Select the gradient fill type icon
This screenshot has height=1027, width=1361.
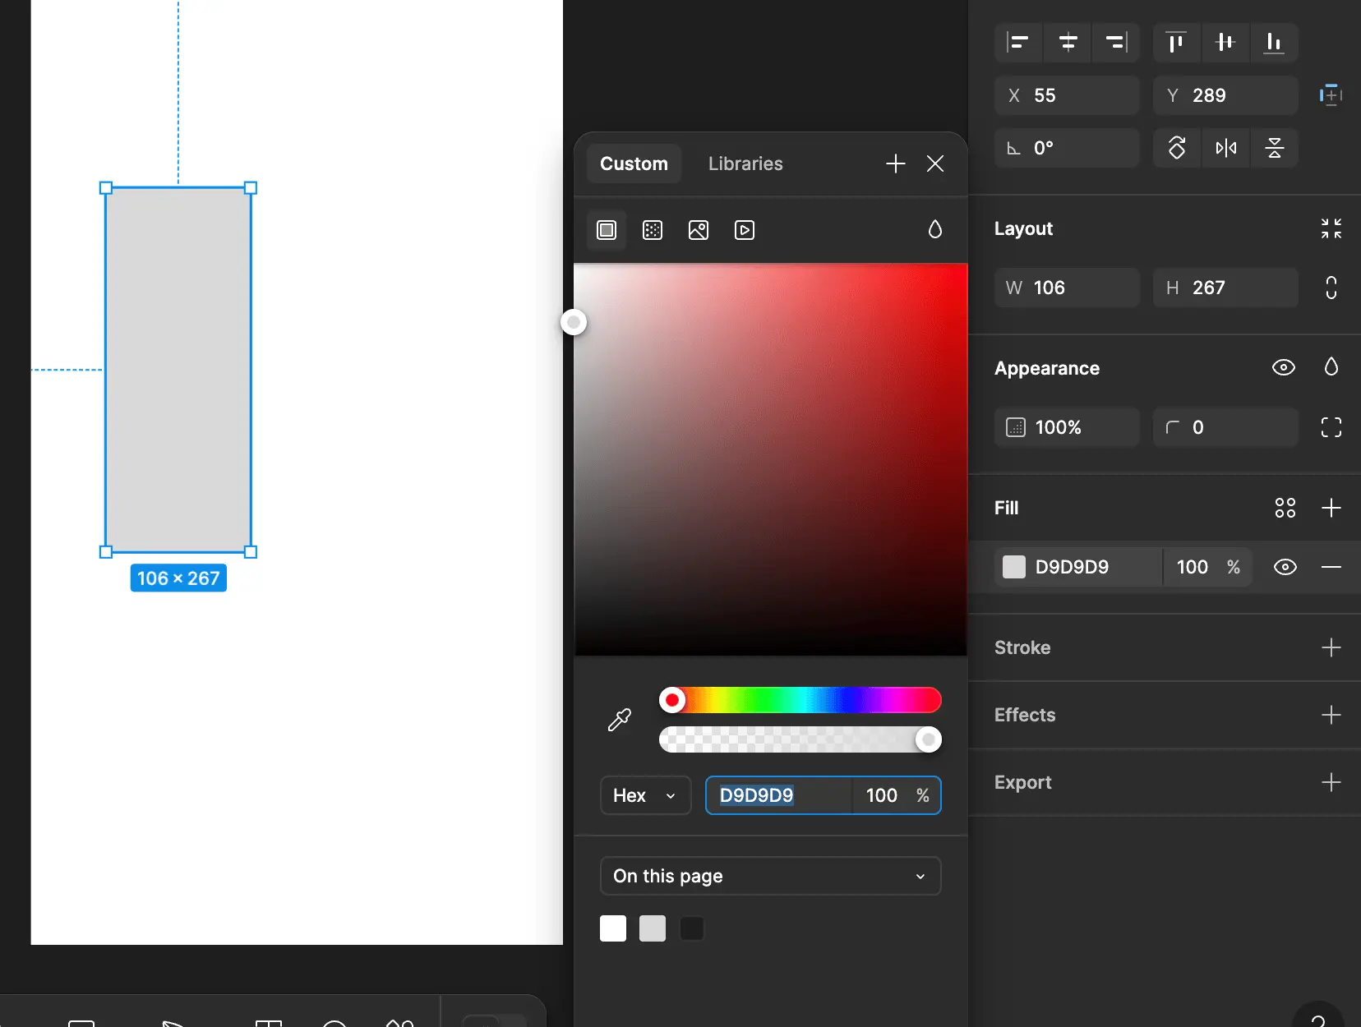coord(653,230)
